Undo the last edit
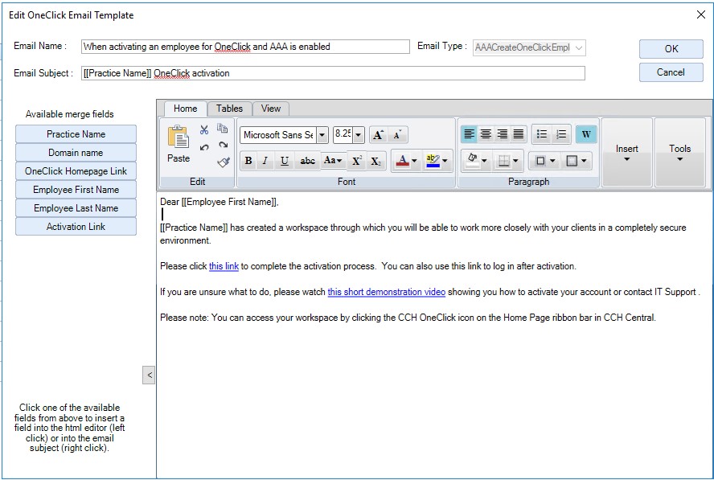 pyautogui.click(x=204, y=146)
